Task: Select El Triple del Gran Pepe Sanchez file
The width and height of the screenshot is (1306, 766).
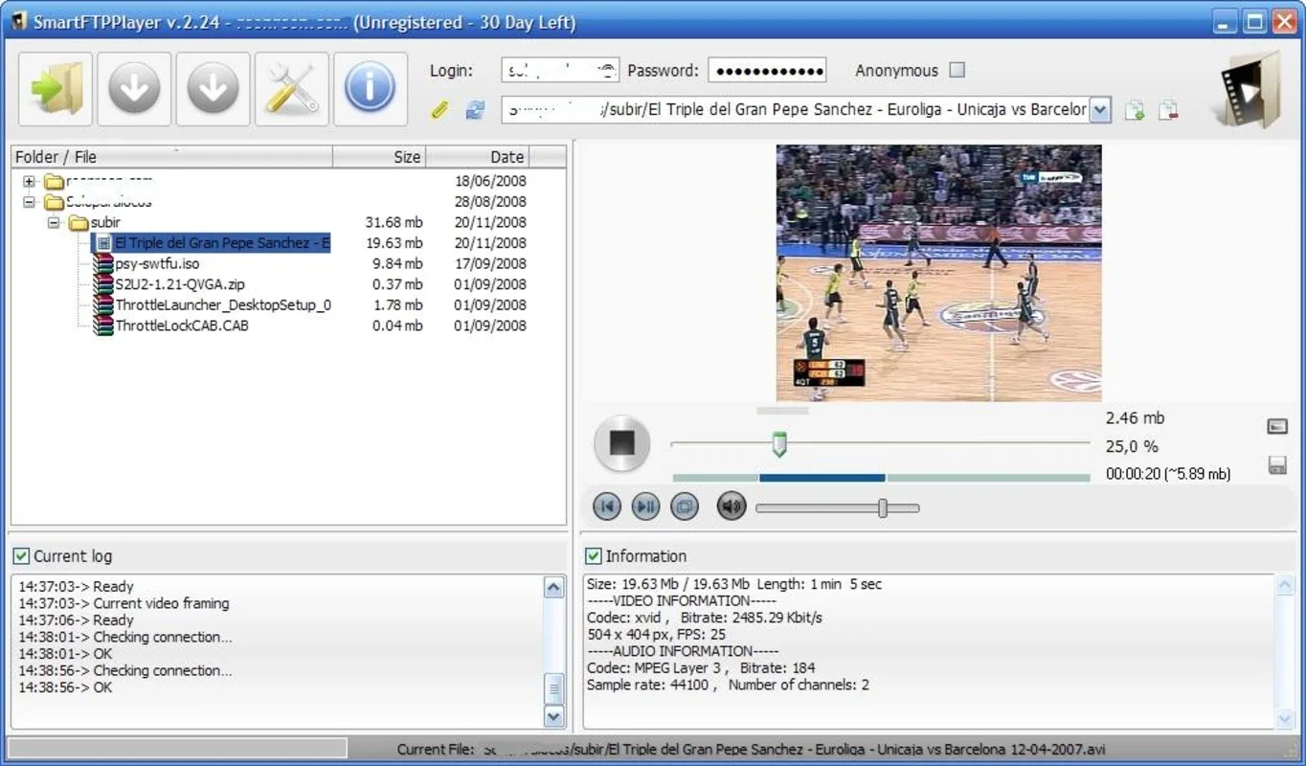Action: pyautogui.click(x=222, y=243)
